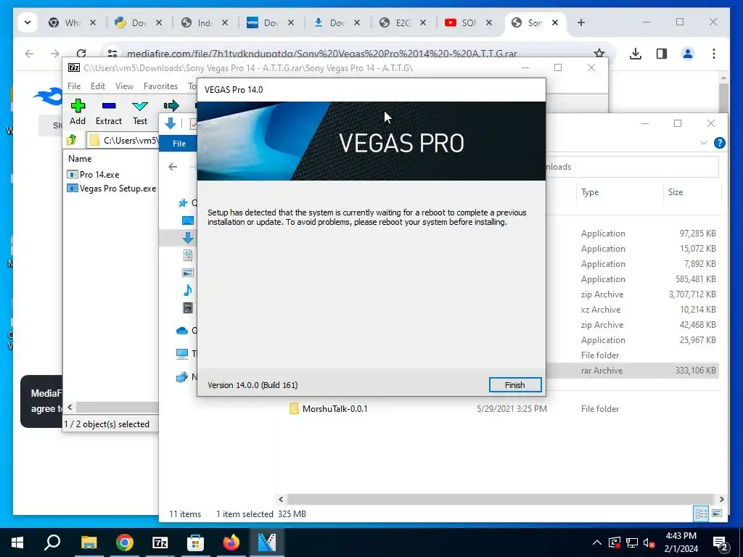Bookmark this page with the star icon
This screenshot has width=743, height=557.
click(599, 54)
